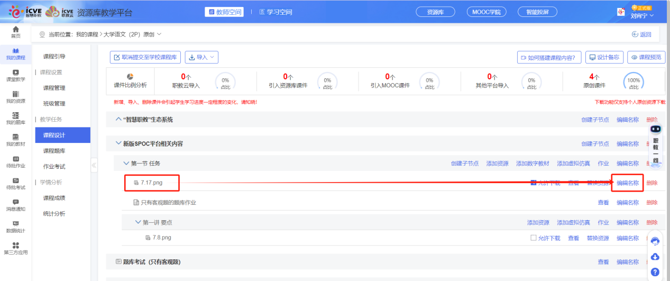Click the floating download icon at right

coord(655,257)
